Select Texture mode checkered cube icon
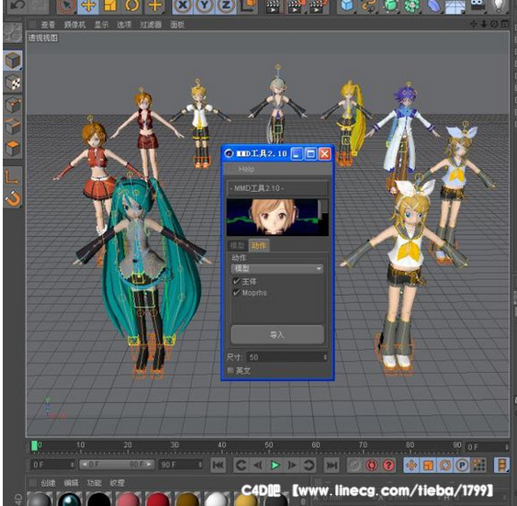Screen dimensions: 517x506 tap(13, 83)
